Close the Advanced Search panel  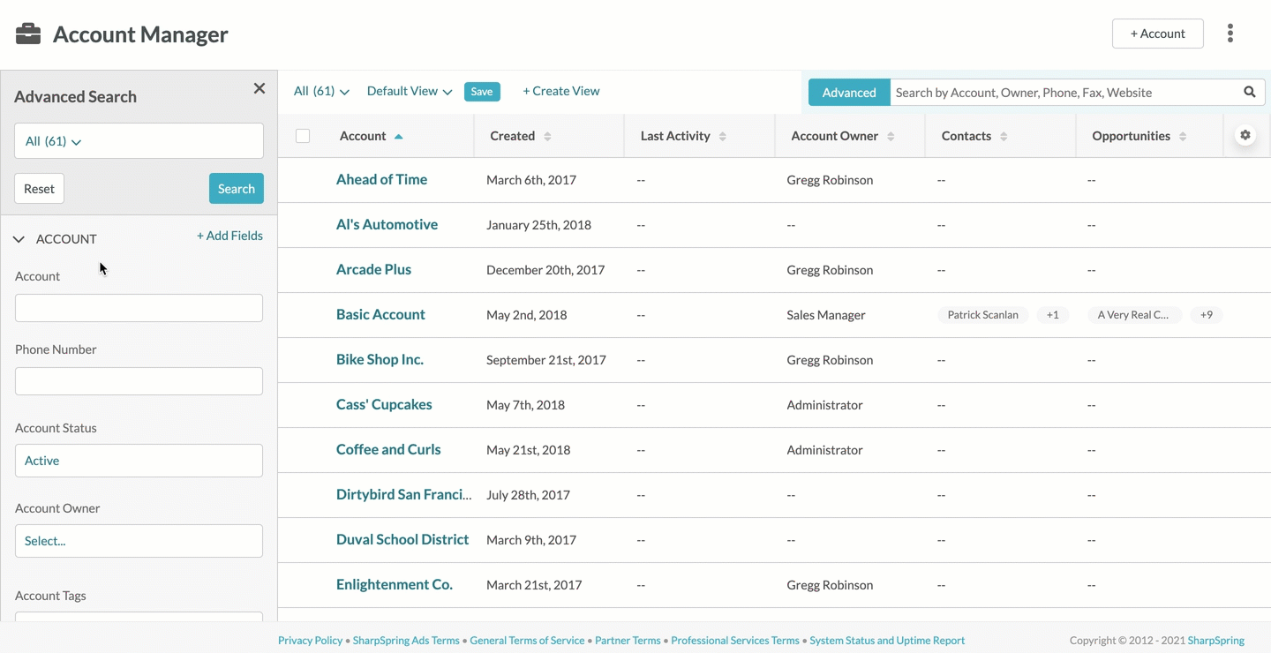click(259, 88)
